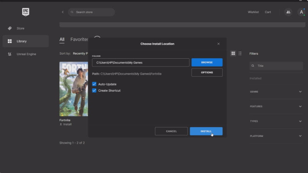Open the Sort by Recently dropdown
Image resolution: width=308 pixels, height=173 pixels.
pos(80,53)
